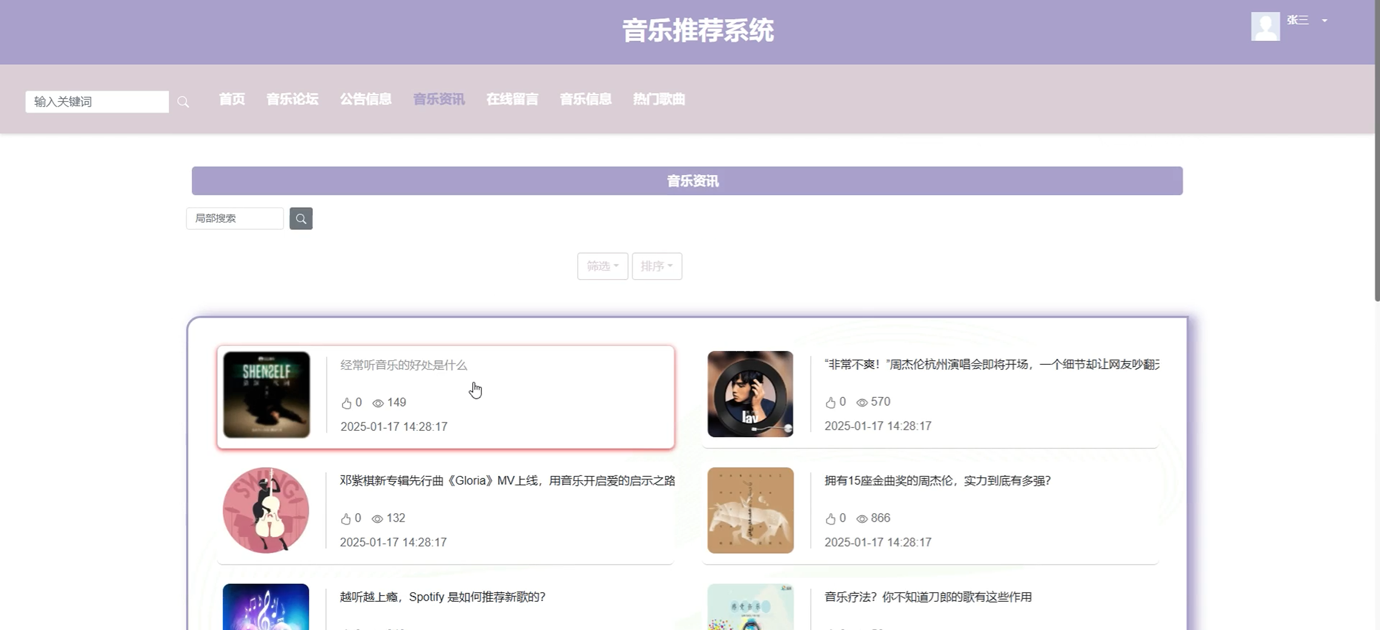
Task: Click the date under 拥有15座金曲奖的周杰伦
Action: click(878, 542)
